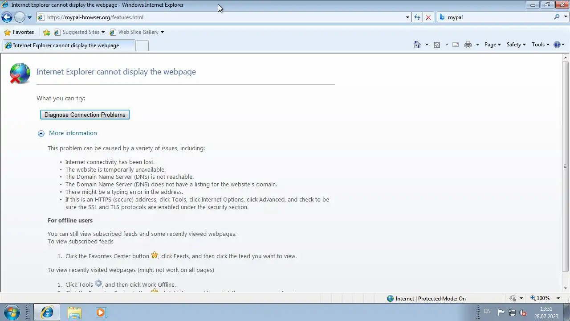Click the muted volume speaker icon
This screenshot has width=570, height=321.
[x=523, y=313]
